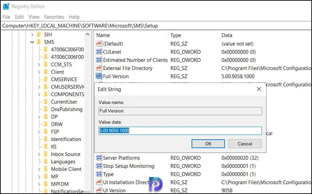Select the DnsPublishing key label
Viewport: 312px width, 194px height.
click(67, 109)
